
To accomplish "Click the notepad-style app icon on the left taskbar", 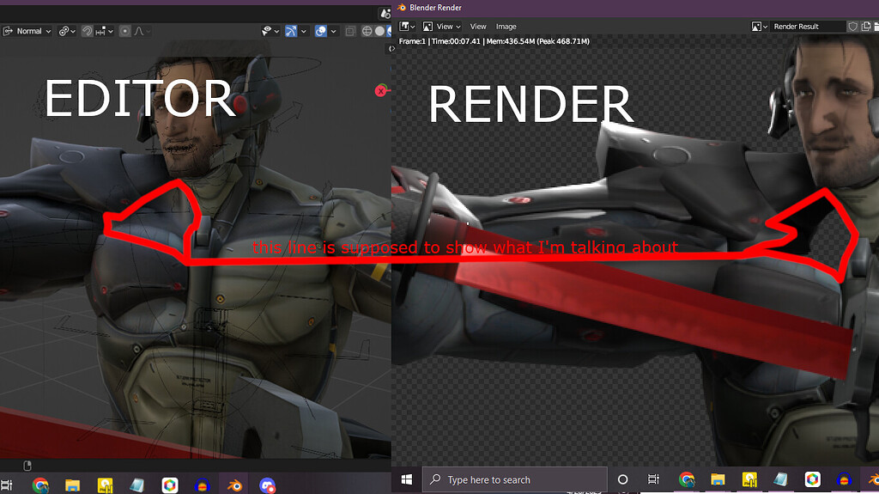I will (x=136, y=485).
